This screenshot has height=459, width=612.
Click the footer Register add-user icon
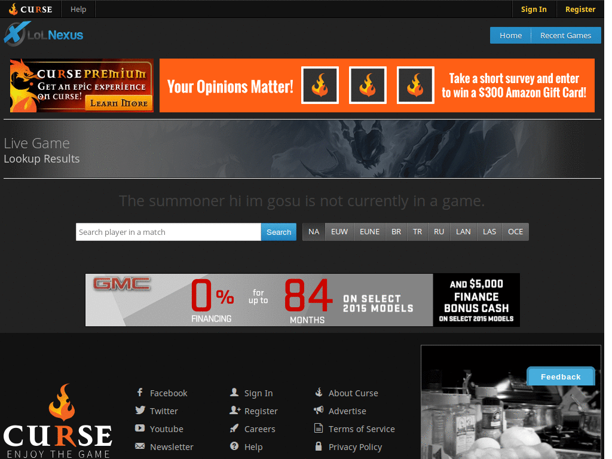pyautogui.click(x=234, y=410)
